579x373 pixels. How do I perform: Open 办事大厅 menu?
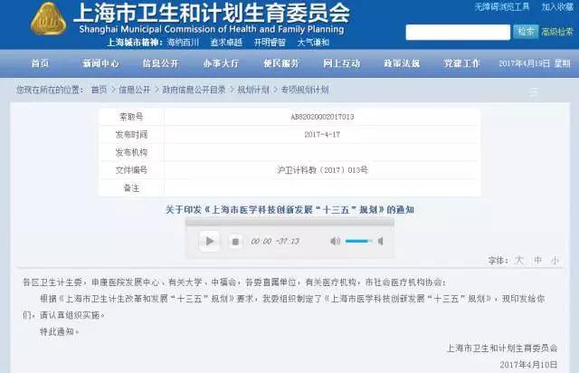(221, 63)
